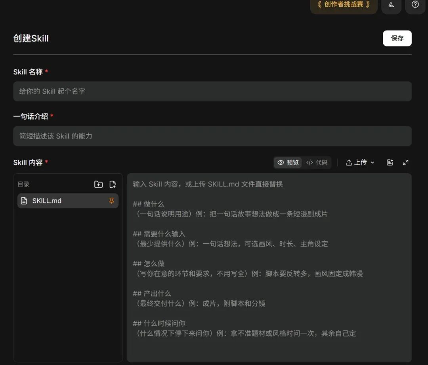Image resolution: width=428 pixels, height=365 pixels.
Task: Click the '## 做什么' placeholder heading
Action: 149,204
